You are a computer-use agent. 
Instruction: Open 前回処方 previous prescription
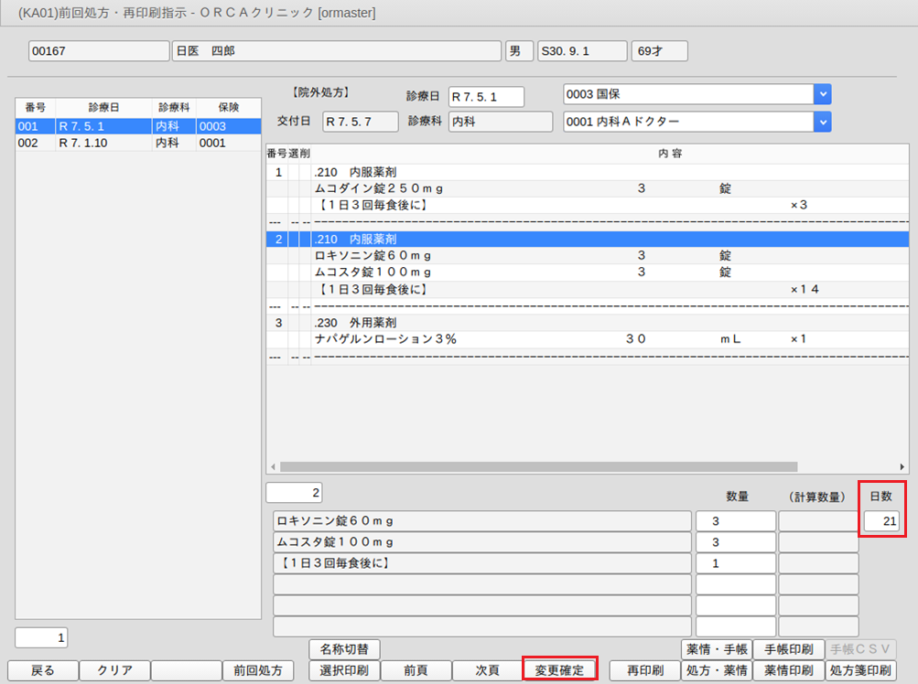pyautogui.click(x=257, y=670)
